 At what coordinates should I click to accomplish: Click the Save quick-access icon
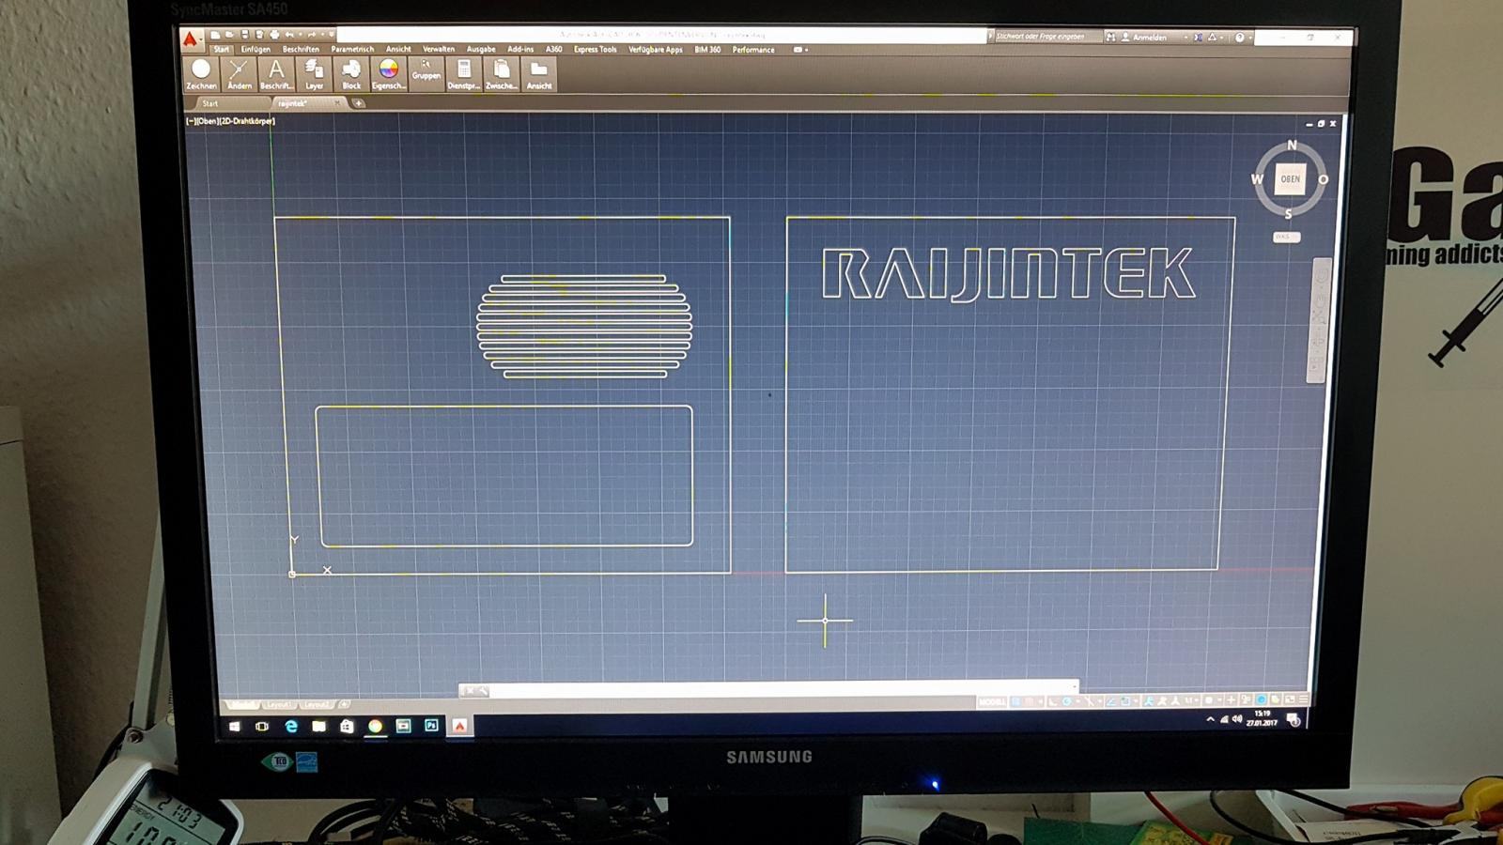tap(244, 35)
